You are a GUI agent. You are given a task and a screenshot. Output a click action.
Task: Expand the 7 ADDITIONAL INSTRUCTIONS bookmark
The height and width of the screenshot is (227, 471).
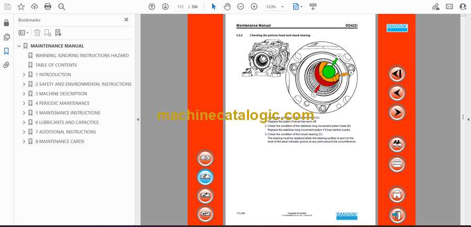24,132
